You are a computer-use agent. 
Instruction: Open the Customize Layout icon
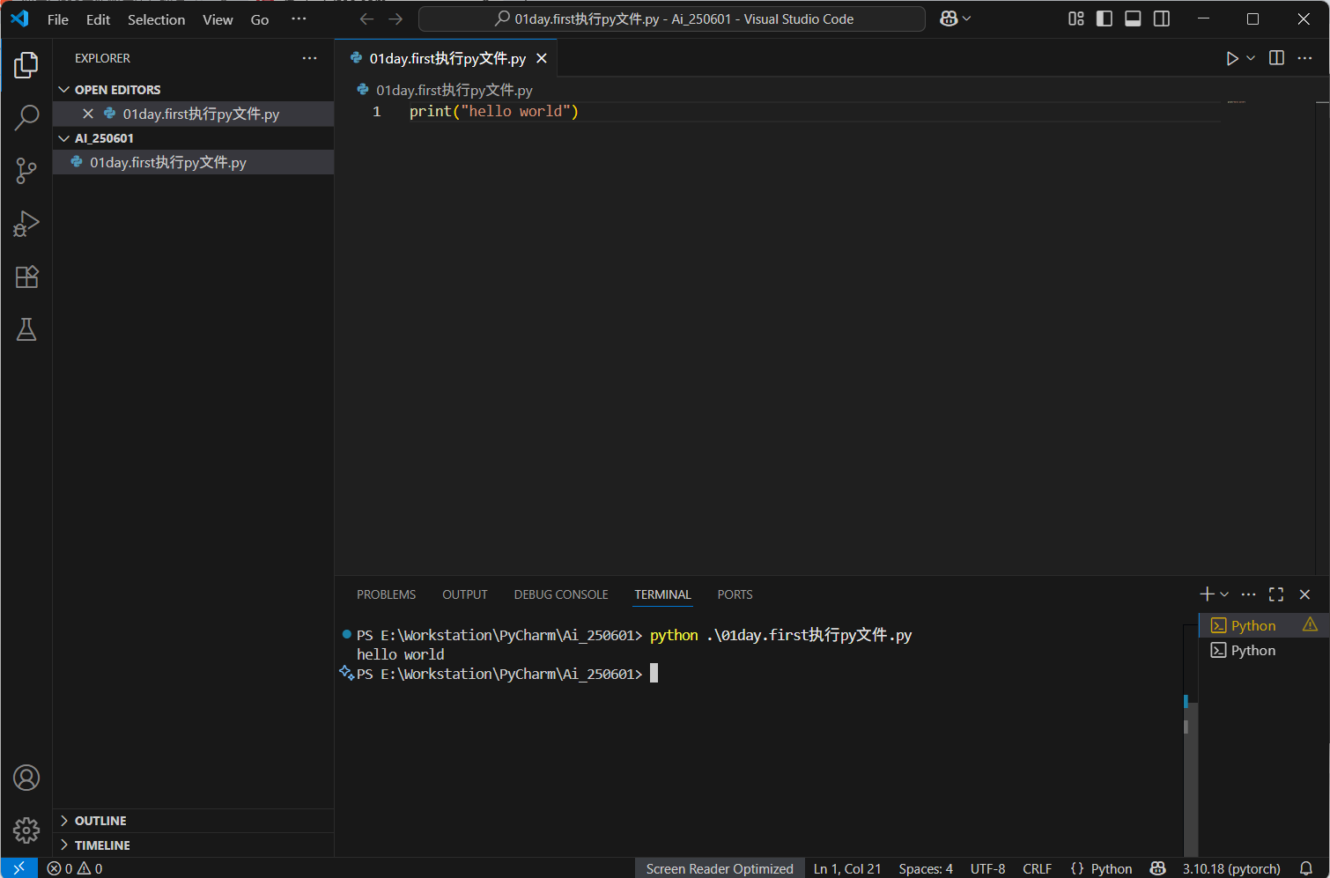[1076, 19]
